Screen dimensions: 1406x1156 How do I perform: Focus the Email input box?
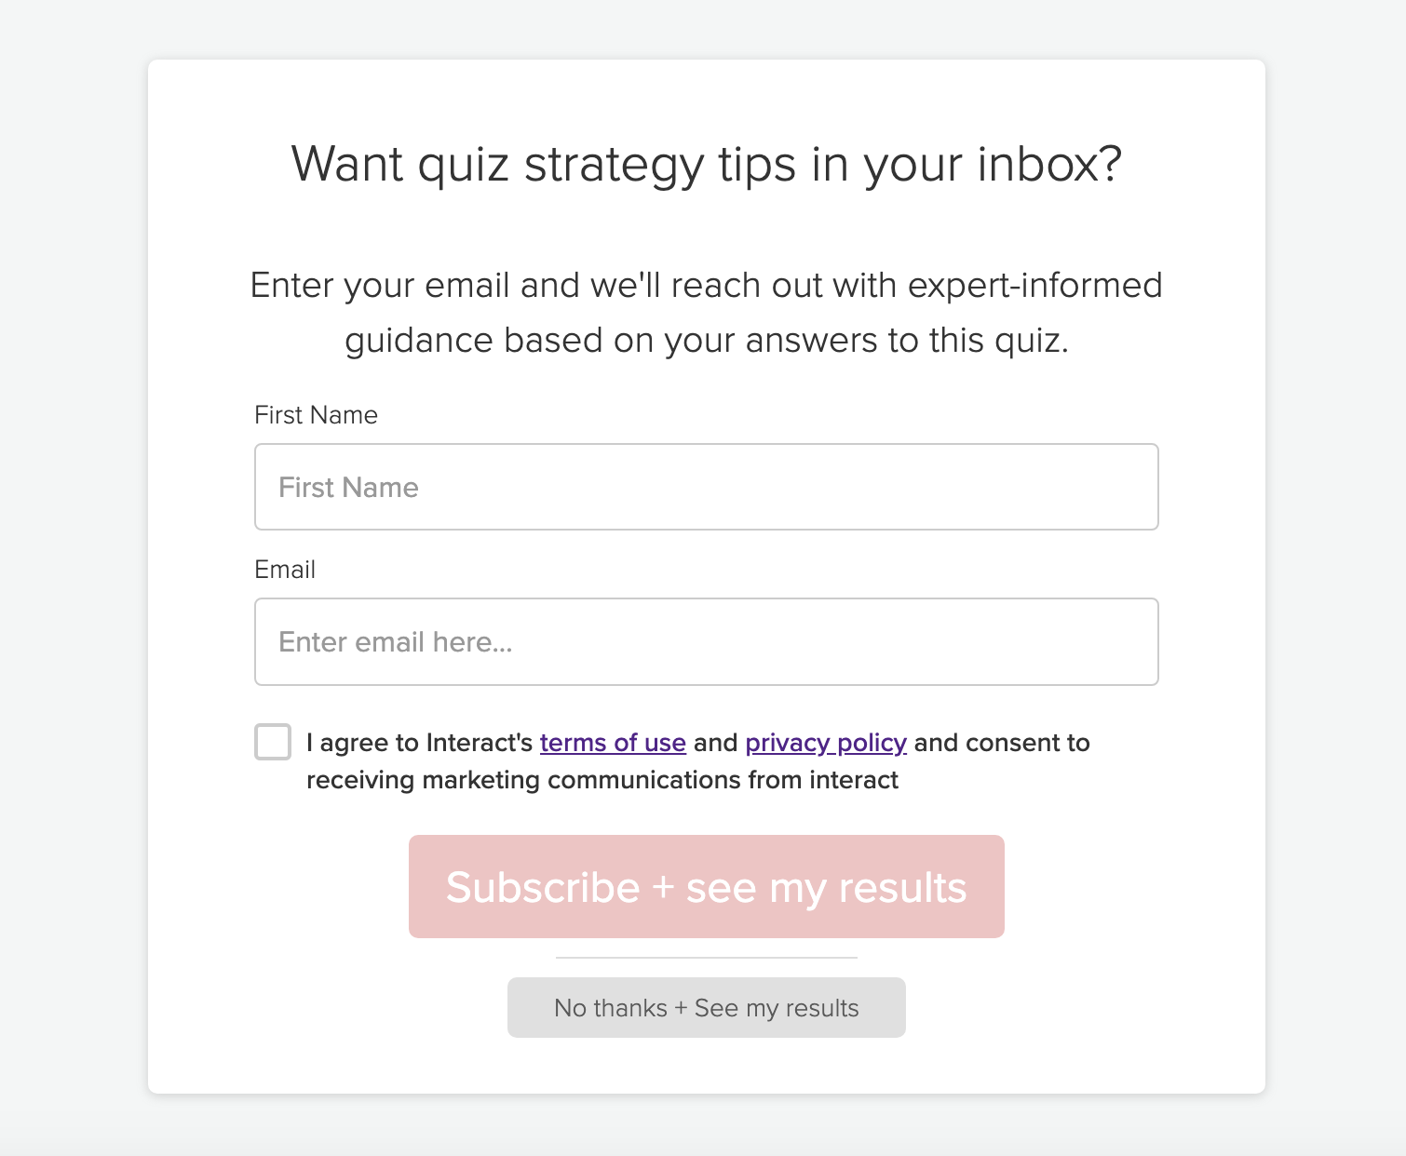point(706,641)
